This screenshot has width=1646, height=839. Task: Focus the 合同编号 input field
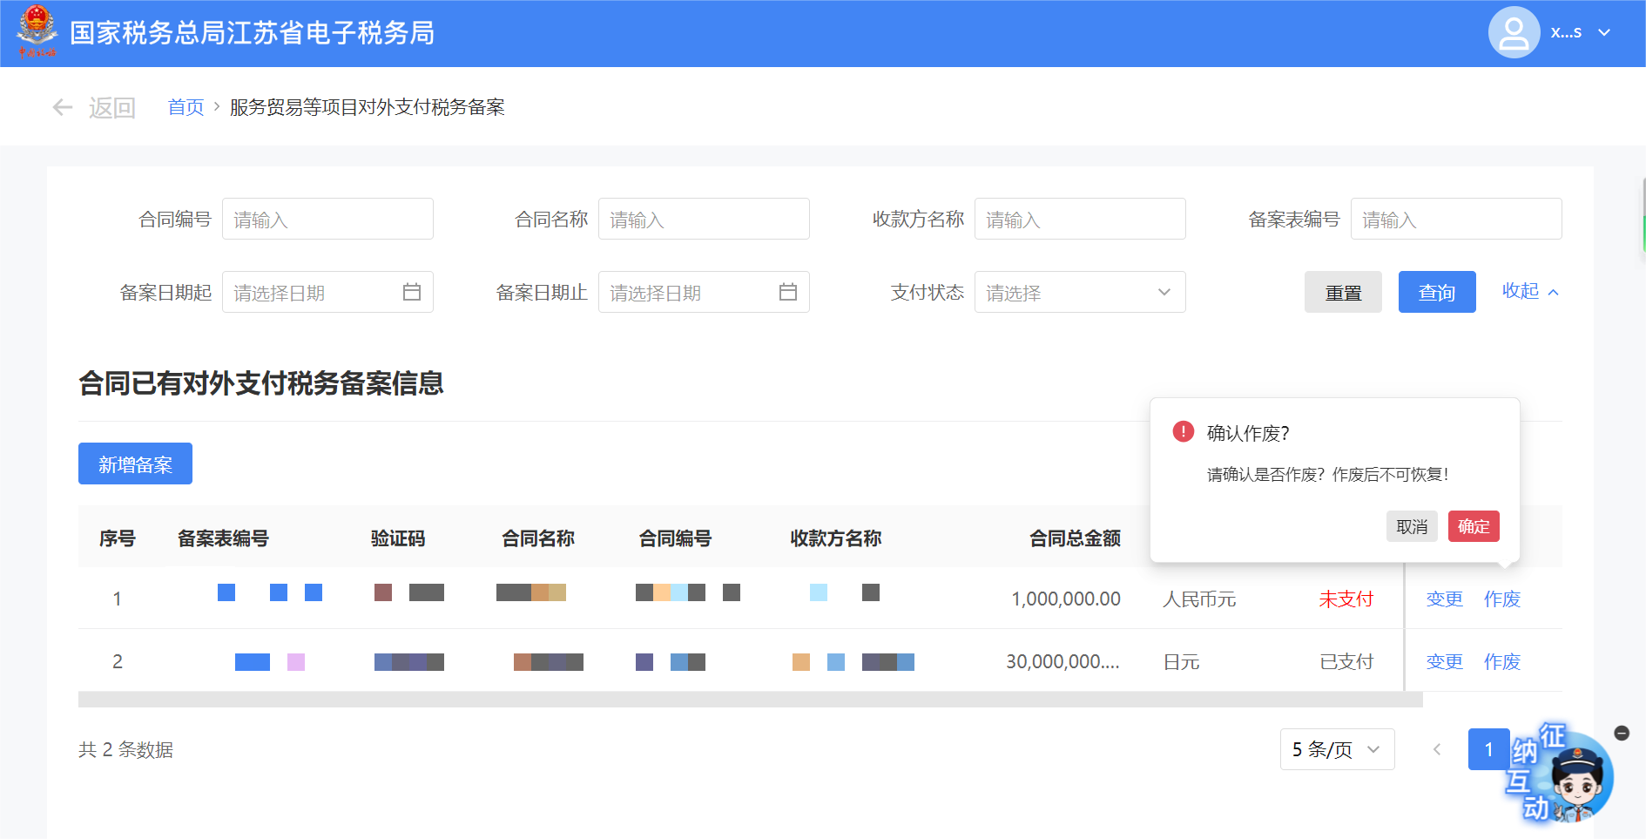coord(327,219)
